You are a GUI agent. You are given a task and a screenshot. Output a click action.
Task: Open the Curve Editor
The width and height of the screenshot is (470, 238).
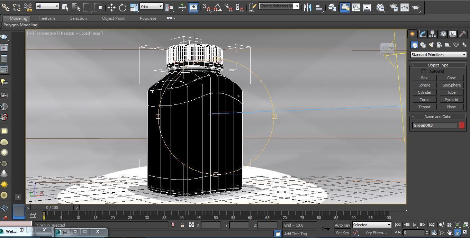(x=356, y=7)
